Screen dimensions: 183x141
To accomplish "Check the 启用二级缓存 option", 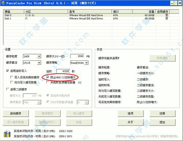I will click(8, 89).
